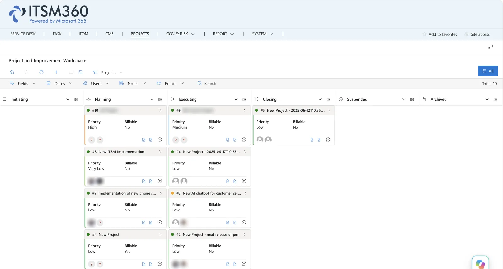The image size is (503, 269).
Task: Expand the Dates filter dropdown
Action: click(59, 84)
